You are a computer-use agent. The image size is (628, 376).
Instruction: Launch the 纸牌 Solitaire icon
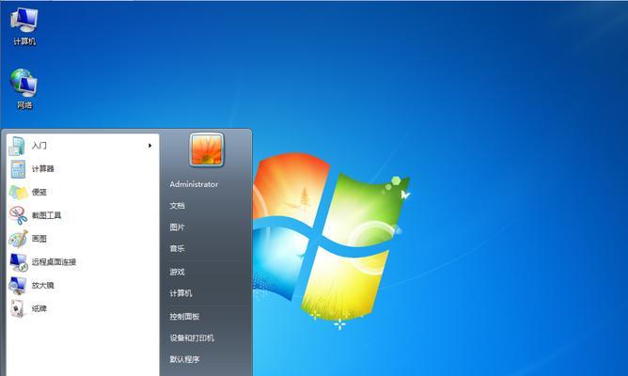coord(18,308)
